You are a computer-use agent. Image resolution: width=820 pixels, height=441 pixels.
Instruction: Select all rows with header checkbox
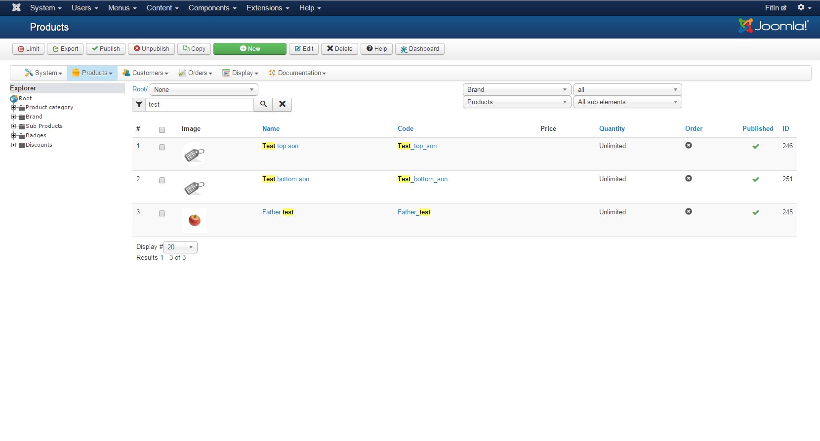coord(162,130)
